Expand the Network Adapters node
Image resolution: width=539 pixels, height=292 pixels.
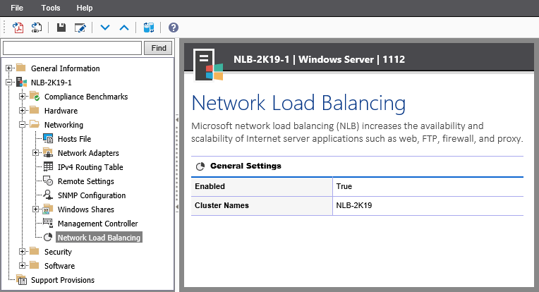36,152
